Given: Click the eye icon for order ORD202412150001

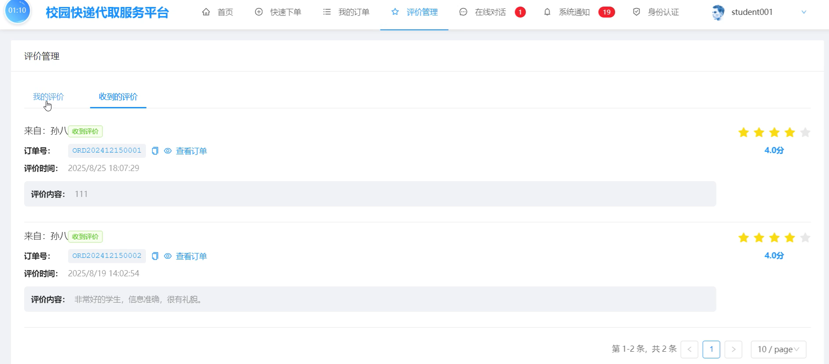Looking at the screenshot, I should click(168, 151).
